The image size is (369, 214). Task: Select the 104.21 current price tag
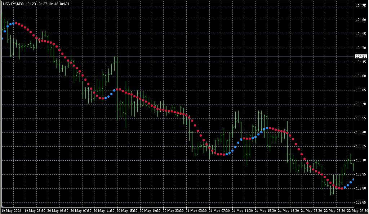coord(361,57)
